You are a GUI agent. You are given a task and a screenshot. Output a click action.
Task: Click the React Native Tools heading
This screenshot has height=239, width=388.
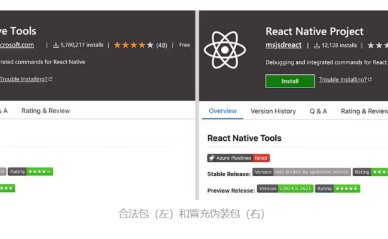point(244,138)
